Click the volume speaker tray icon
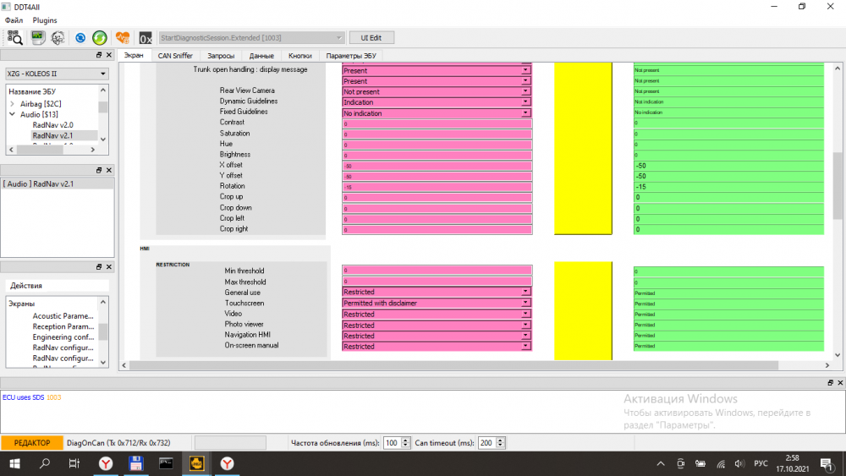Image resolution: width=846 pixels, height=476 pixels. 739,463
